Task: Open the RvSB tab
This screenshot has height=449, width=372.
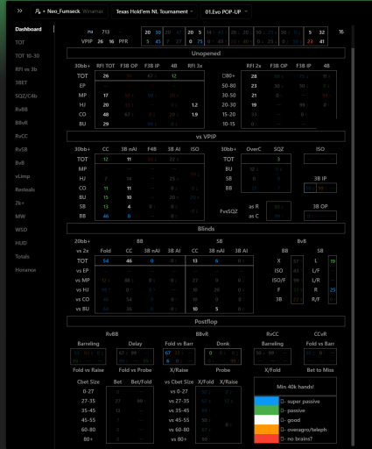Action: pyautogui.click(x=21, y=150)
